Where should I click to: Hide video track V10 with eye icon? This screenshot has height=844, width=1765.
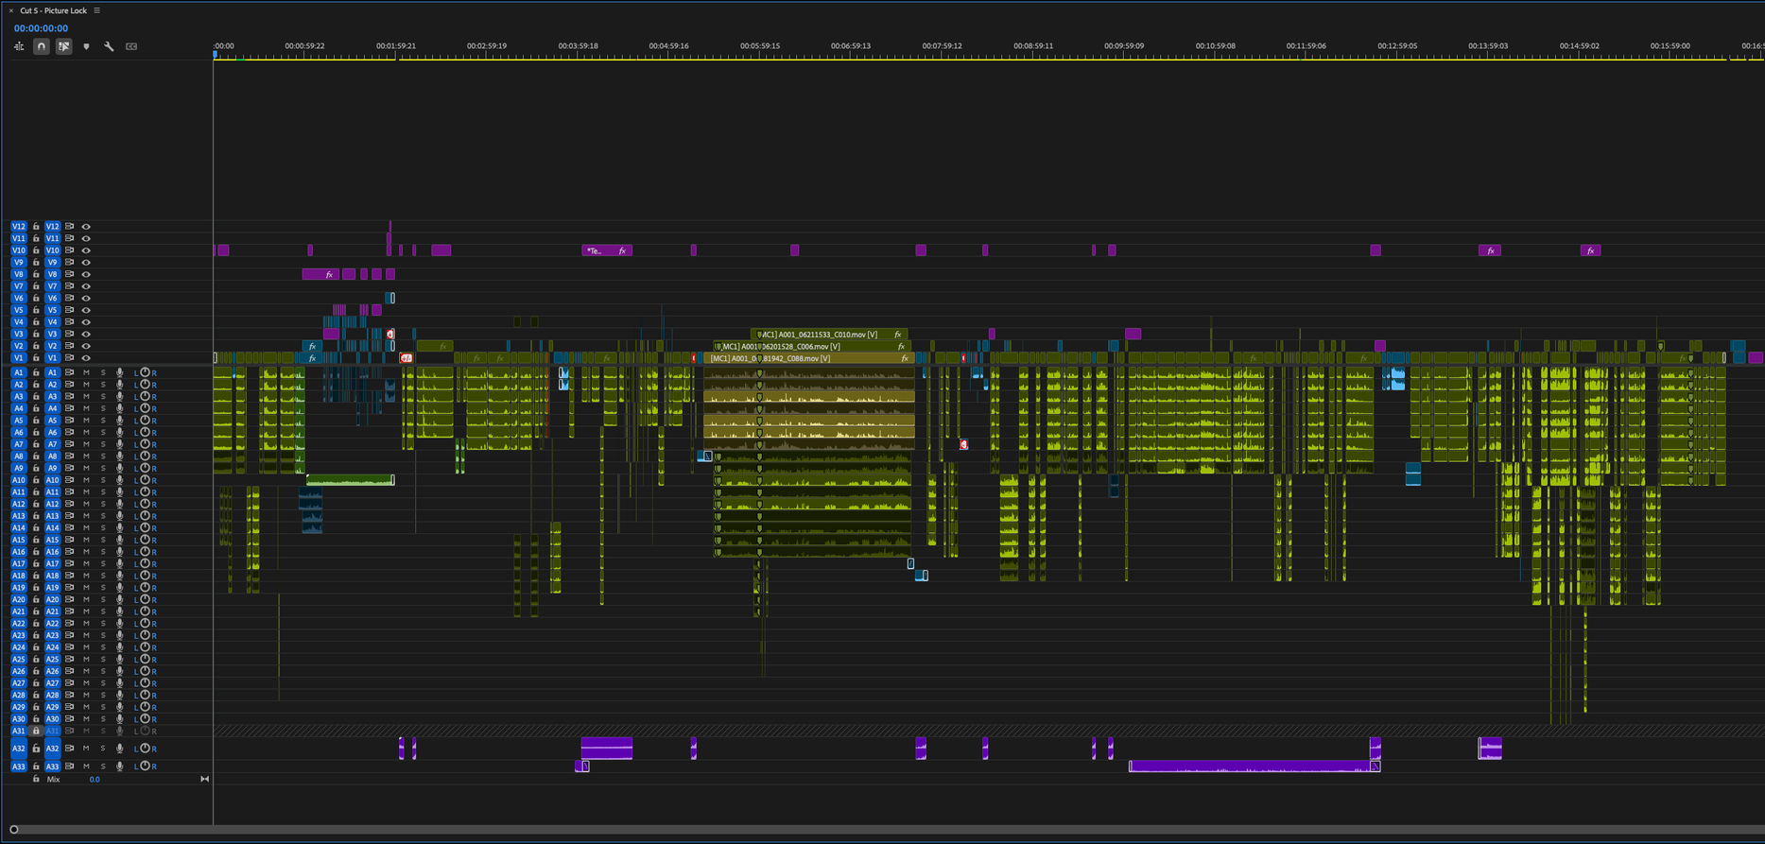point(86,250)
